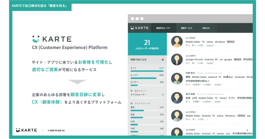Click the すべて segment progress bar

tap(147, 71)
